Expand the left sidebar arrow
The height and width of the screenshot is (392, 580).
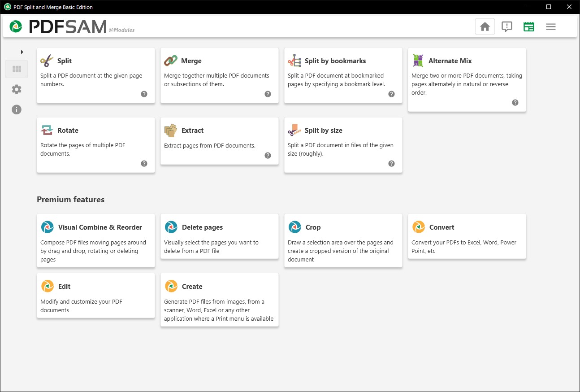tap(22, 52)
